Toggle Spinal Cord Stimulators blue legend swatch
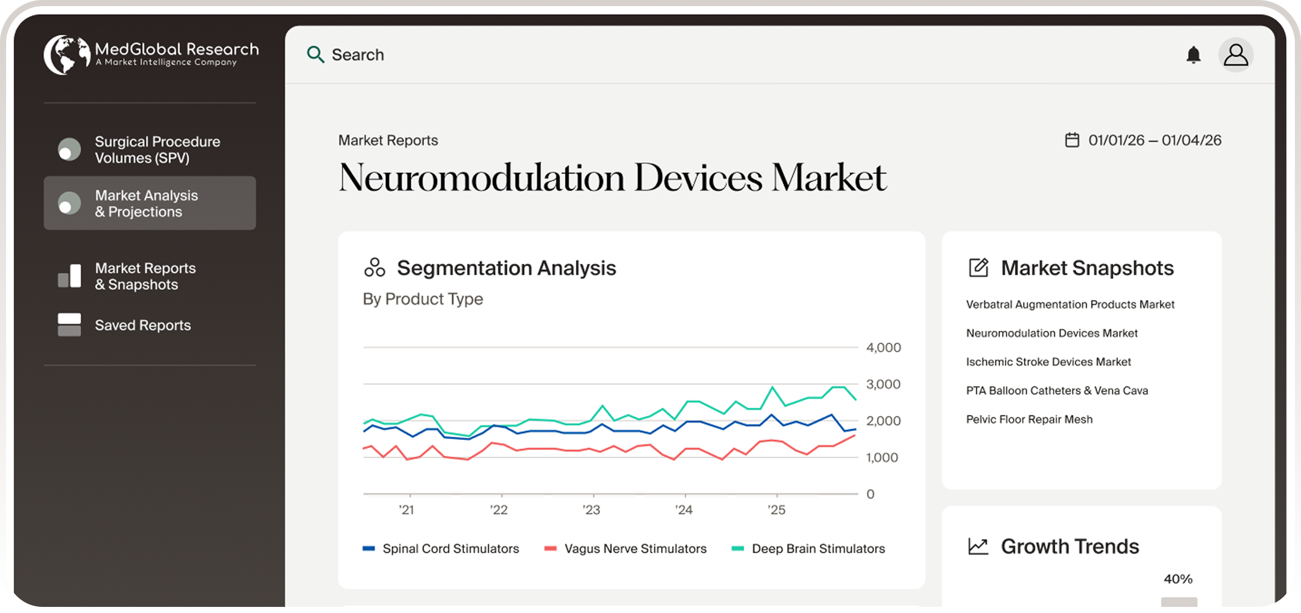Screen dimensions: 1301x613 tap(369, 548)
